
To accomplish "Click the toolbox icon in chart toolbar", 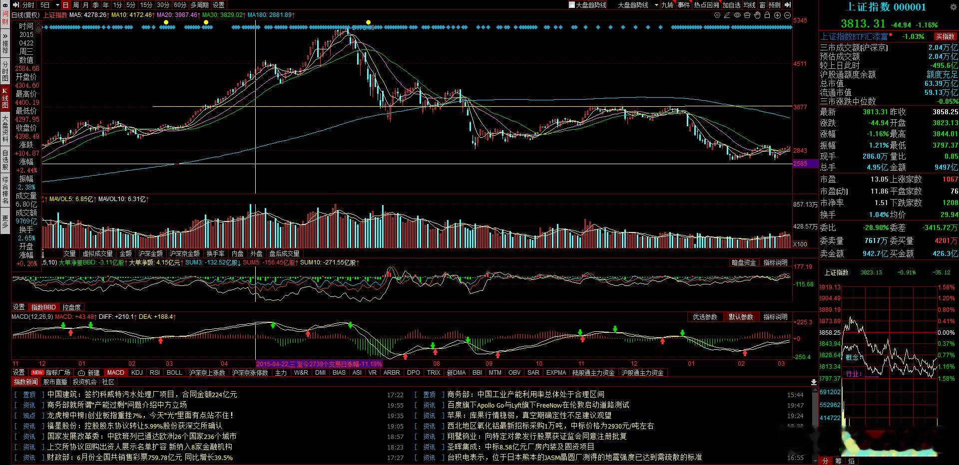I will (x=747, y=15).
